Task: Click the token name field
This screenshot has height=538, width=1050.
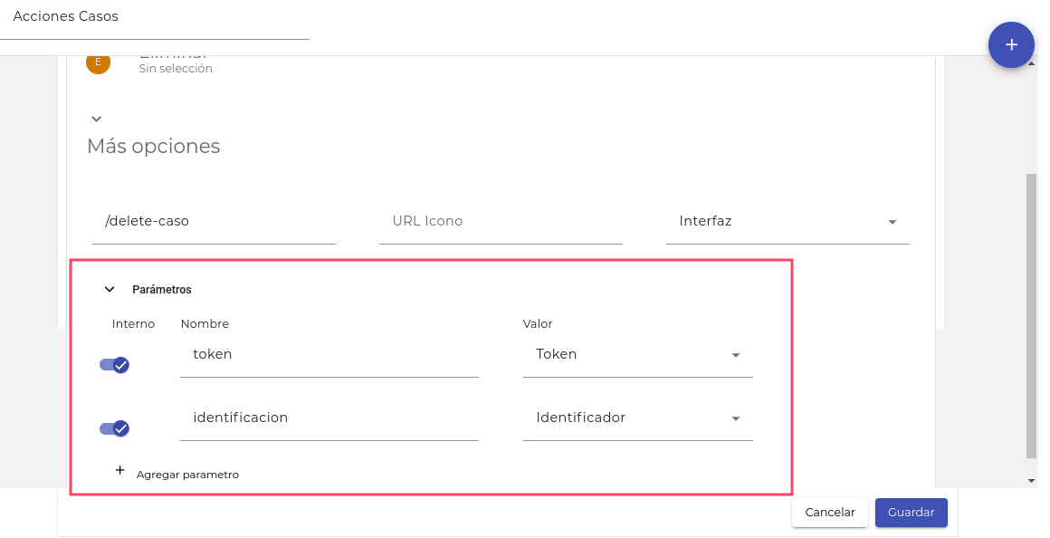Action: click(329, 355)
